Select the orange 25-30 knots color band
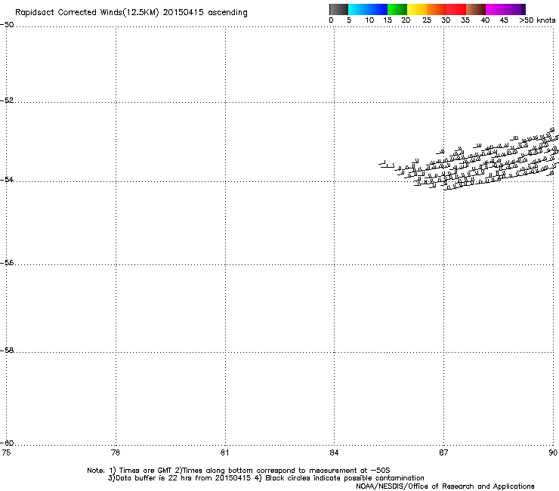559x491 pixels. coord(437,9)
